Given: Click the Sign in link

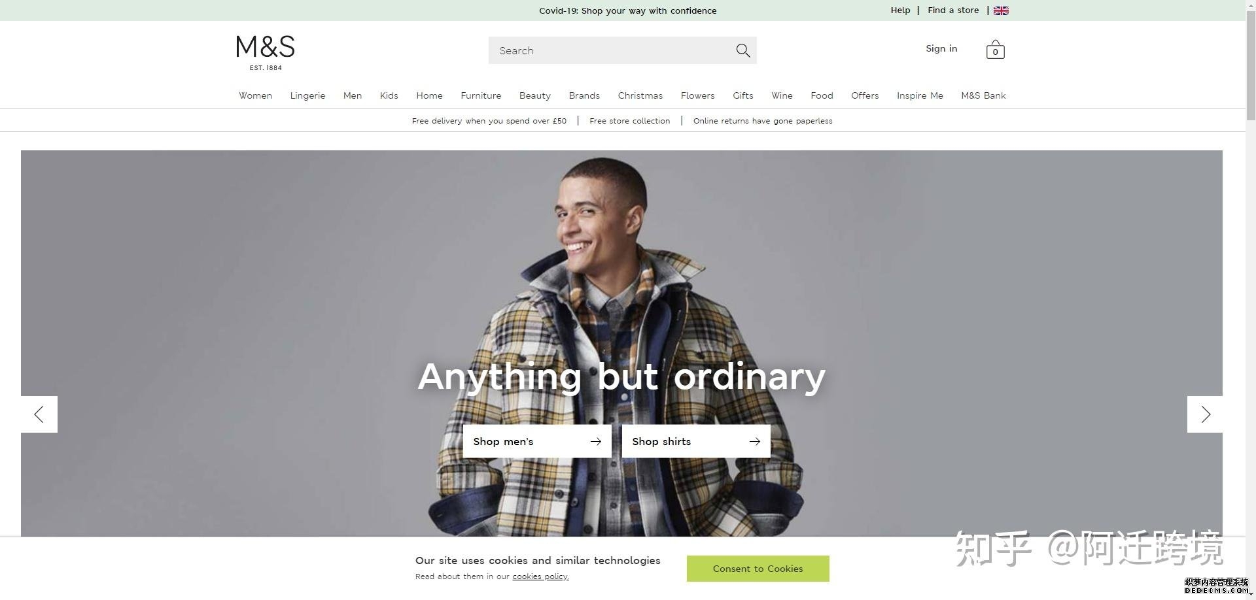Looking at the screenshot, I should [941, 49].
